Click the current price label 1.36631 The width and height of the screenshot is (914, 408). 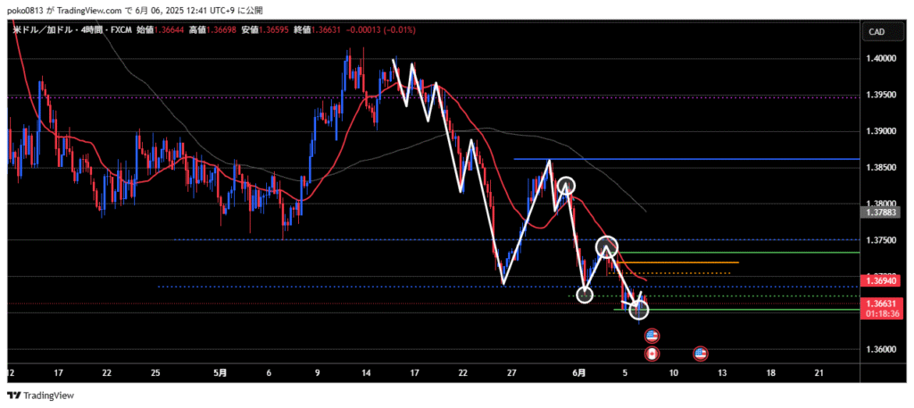(877, 304)
